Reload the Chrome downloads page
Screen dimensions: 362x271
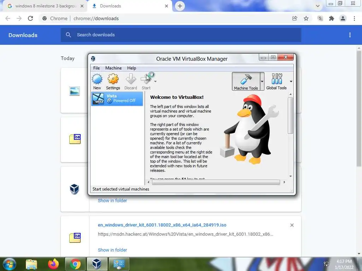tap(30, 18)
